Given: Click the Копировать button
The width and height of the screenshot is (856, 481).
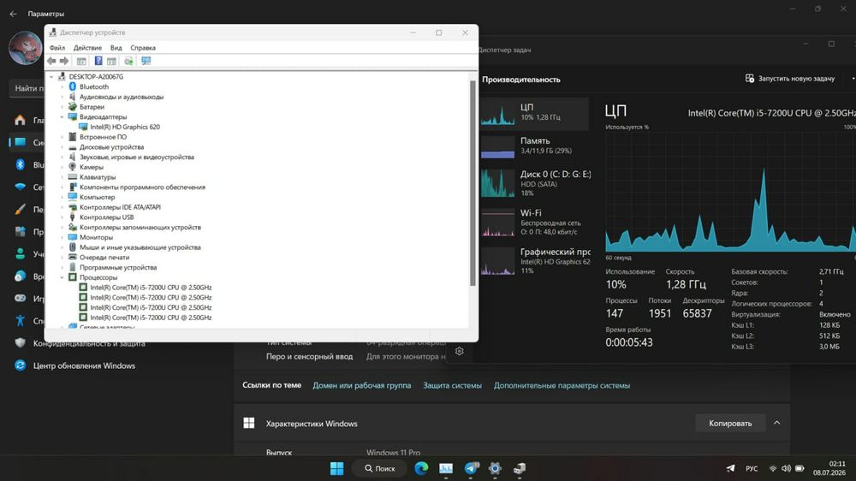Looking at the screenshot, I should pos(730,423).
